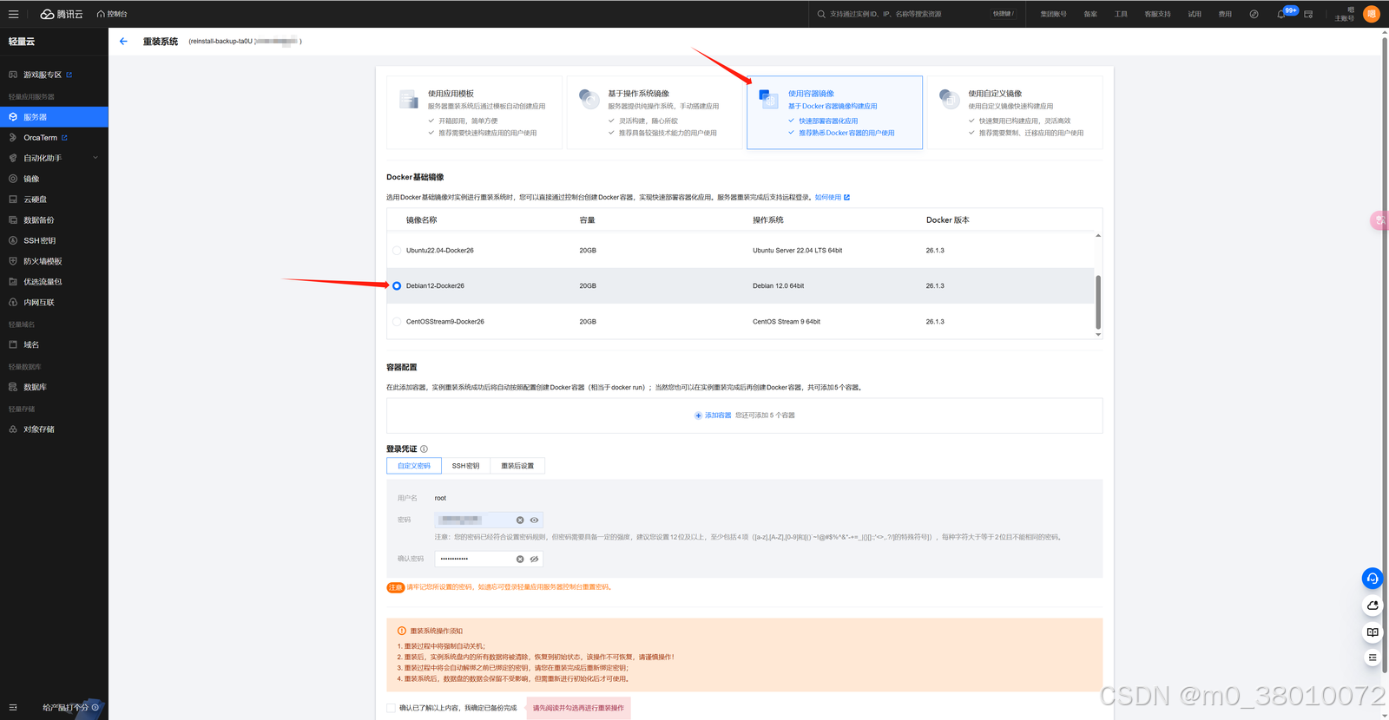Screen dimensions: 1389x720
Task: Click the 密码 password field
Action: (489, 520)
